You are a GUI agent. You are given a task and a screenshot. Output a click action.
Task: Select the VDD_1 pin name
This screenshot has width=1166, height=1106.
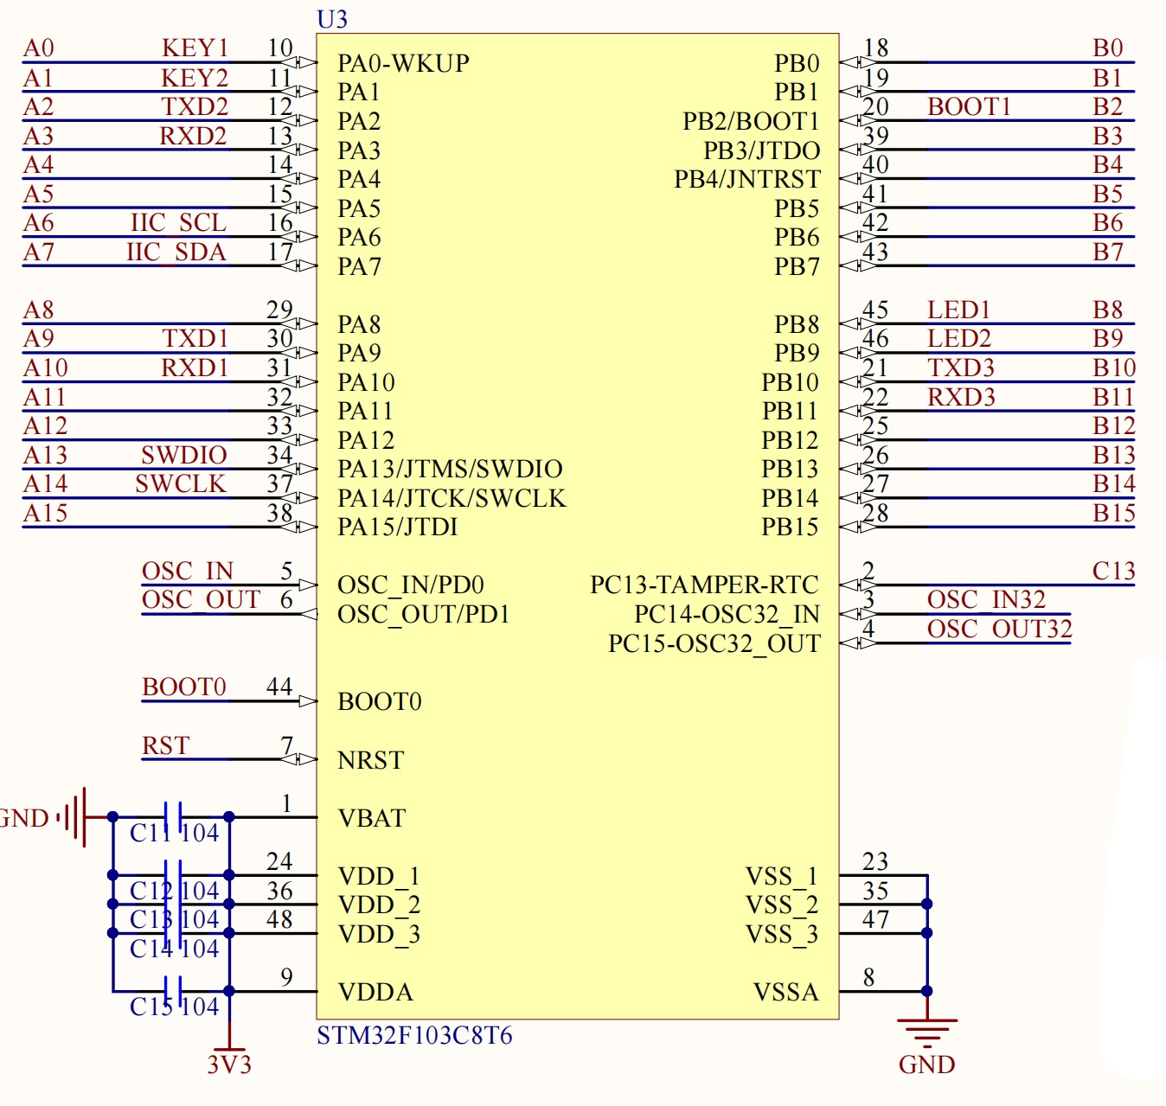point(379,877)
